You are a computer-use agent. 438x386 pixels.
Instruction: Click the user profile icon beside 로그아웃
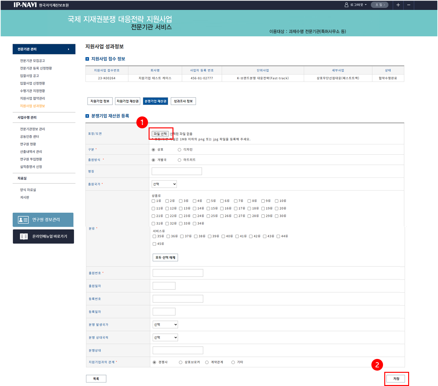pyautogui.click(x=346, y=5)
